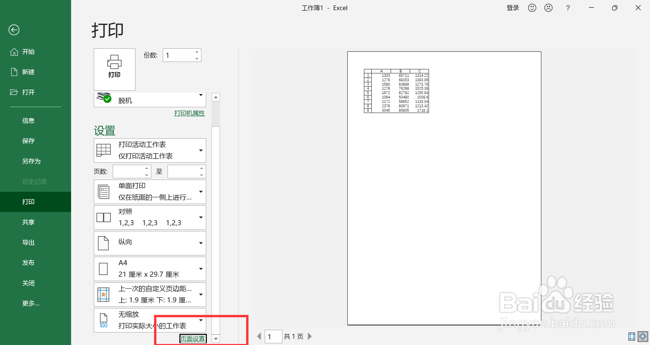Go to the next preview page
650x345 pixels.
tap(309, 337)
